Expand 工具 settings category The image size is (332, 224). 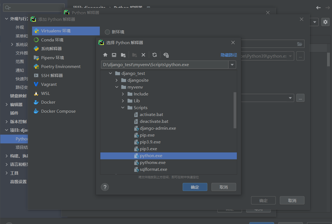coord(7,173)
